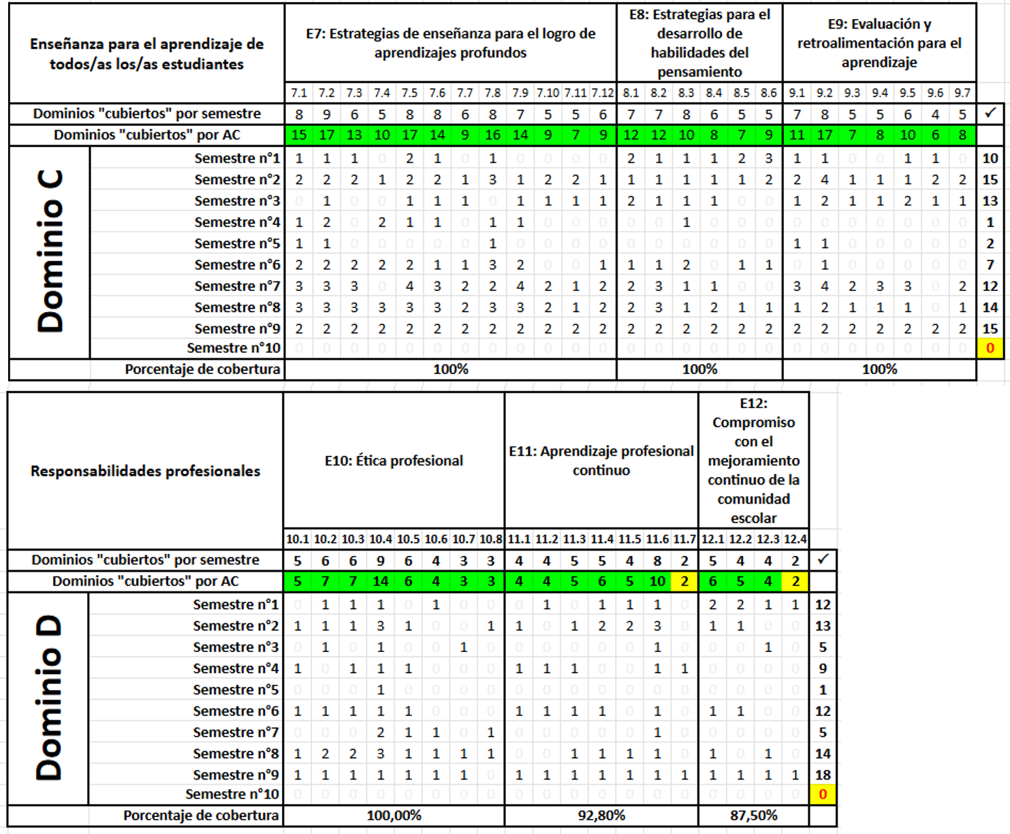
Task: Click the E7 "Estrategias de enseñanza" header cell
Action: pyautogui.click(x=451, y=43)
